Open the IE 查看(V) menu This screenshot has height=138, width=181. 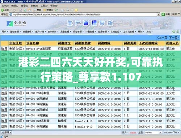coord(25,6)
